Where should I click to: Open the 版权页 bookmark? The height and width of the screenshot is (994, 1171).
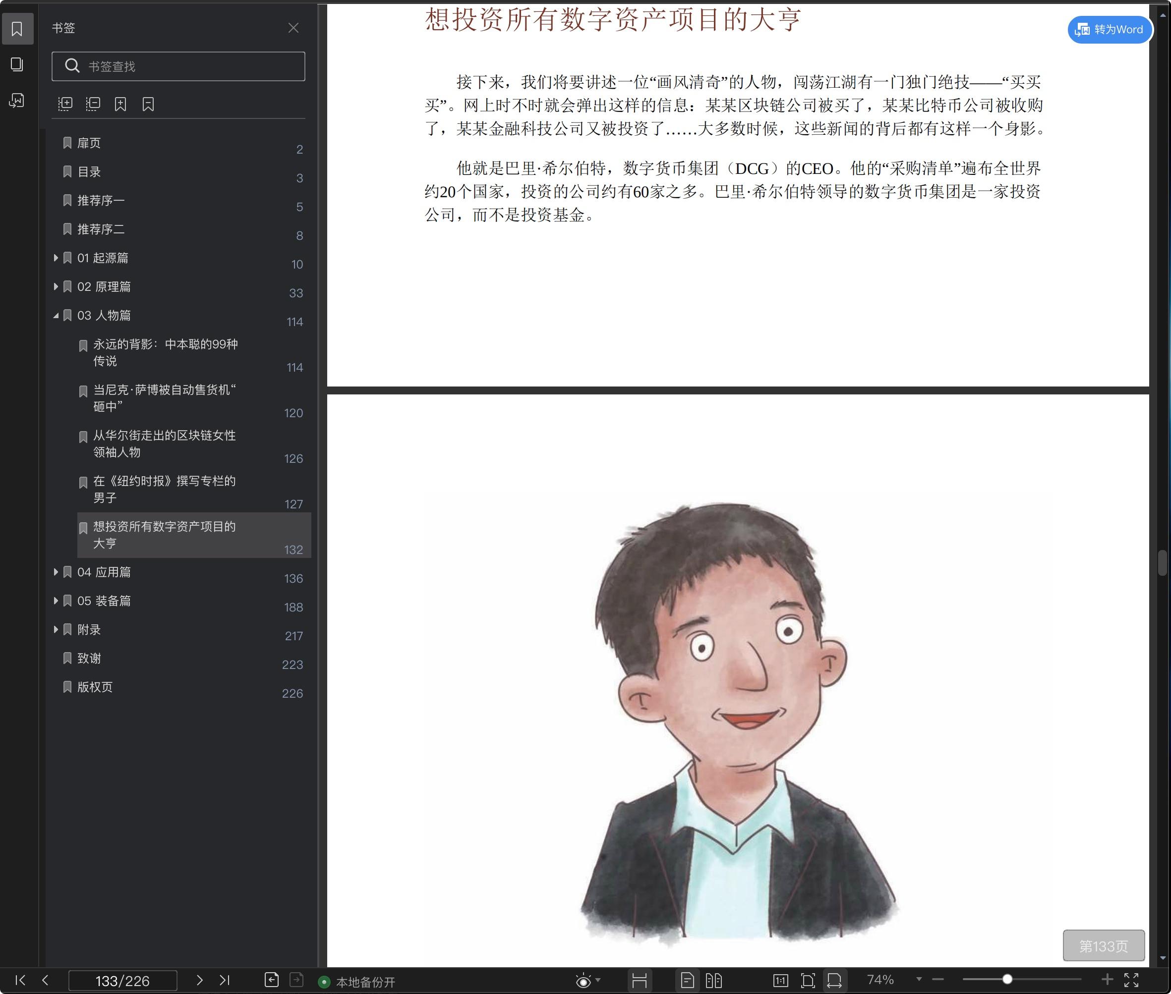95,687
